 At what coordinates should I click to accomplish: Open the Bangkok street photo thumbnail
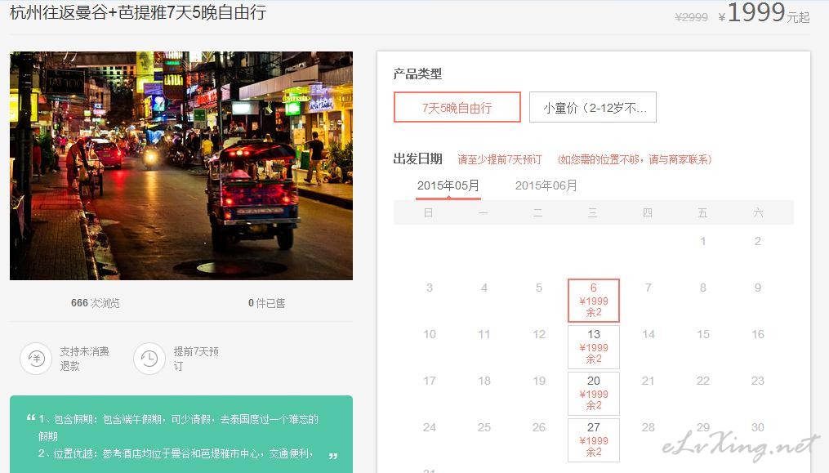181,166
